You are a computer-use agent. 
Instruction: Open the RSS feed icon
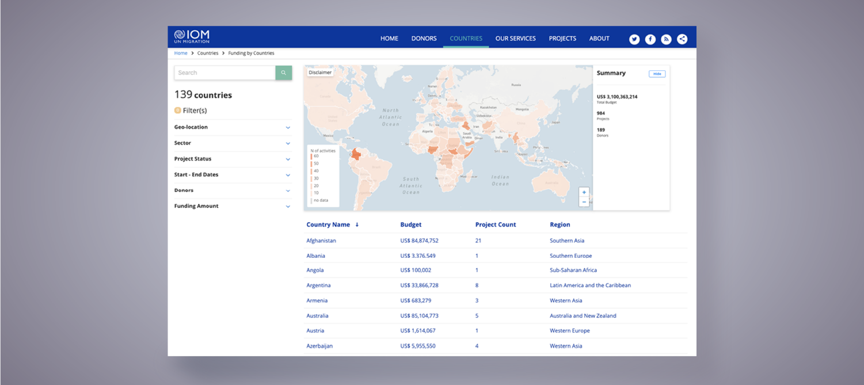666,39
